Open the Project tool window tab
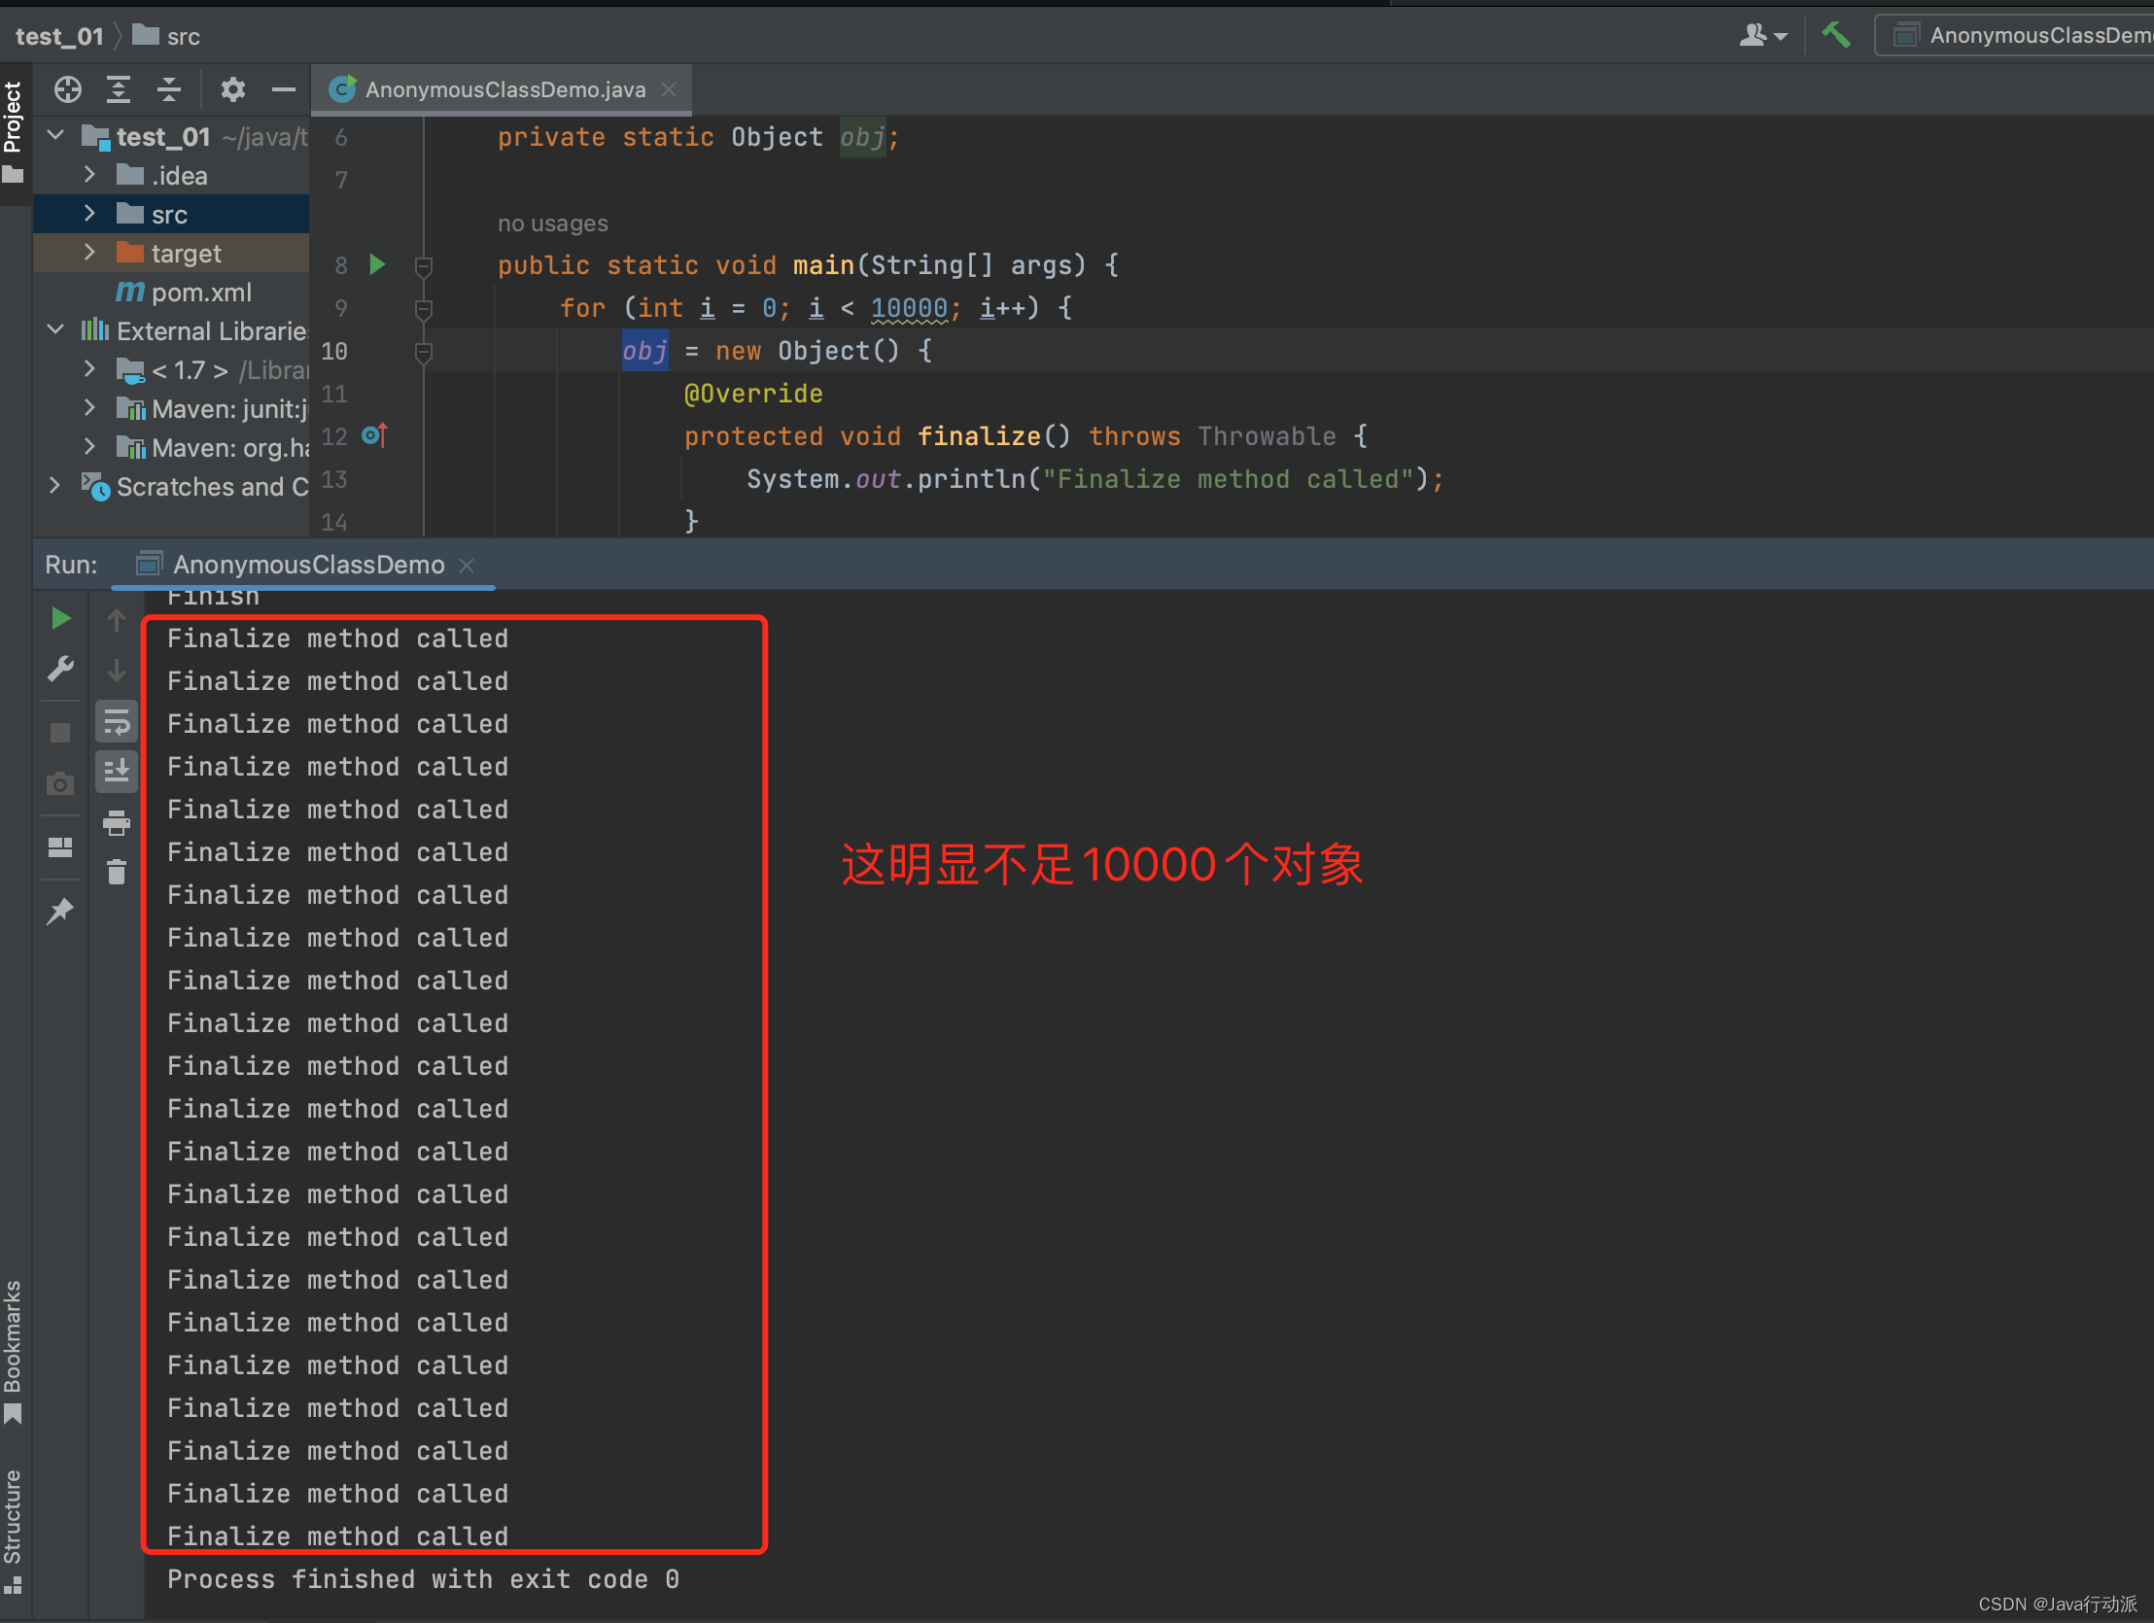This screenshot has height=1623, width=2154. point(14,131)
